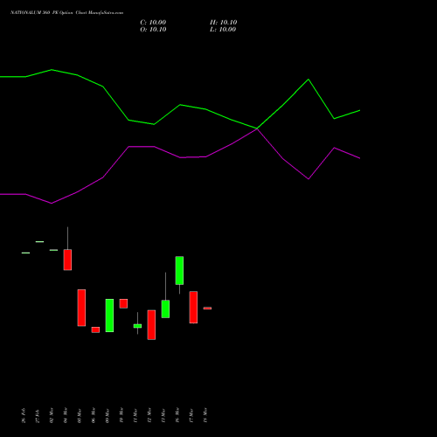Select the red candlestick above 10 Mar

pos(123,303)
